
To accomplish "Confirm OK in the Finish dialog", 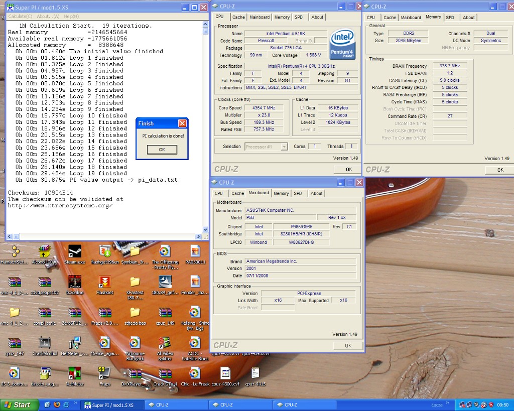I will pyautogui.click(x=162, y=150).
